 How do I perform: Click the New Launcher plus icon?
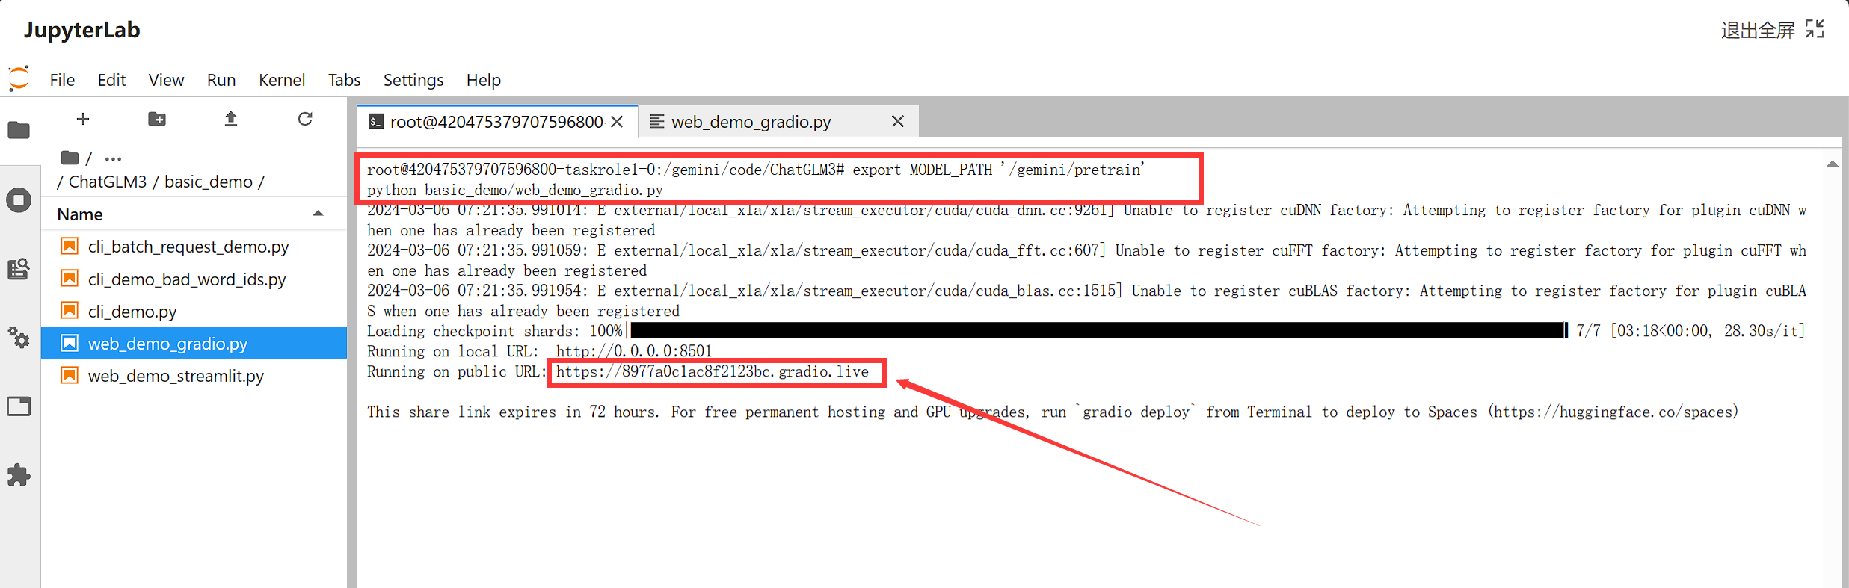83,119
